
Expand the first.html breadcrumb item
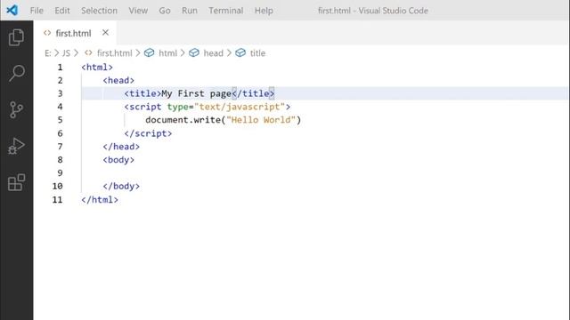(x=115, y=53)
